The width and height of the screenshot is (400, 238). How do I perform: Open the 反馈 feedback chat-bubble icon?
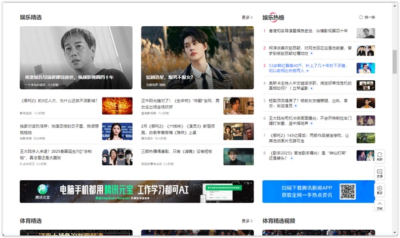click(x=379, y=173)
